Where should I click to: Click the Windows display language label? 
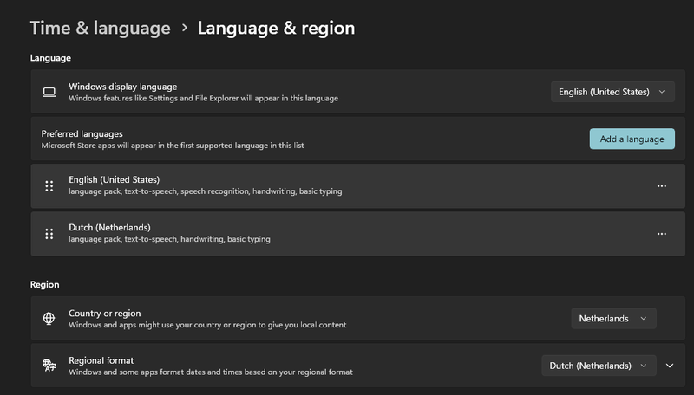click(x=123, y=87)
